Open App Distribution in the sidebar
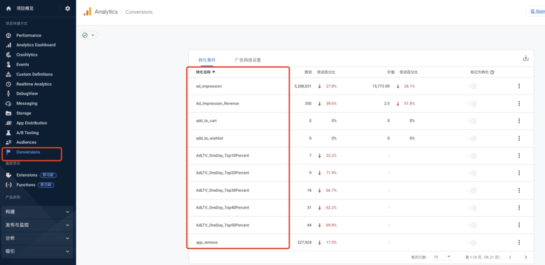The image size is (545, 265). pos(32,123)
